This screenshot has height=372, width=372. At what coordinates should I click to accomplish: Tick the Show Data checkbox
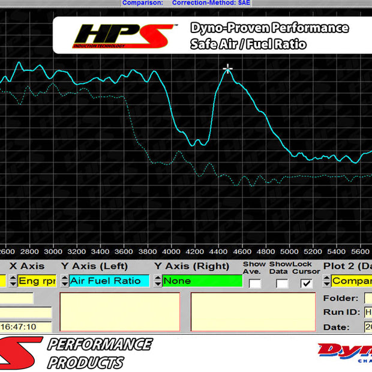coord(282,284)
